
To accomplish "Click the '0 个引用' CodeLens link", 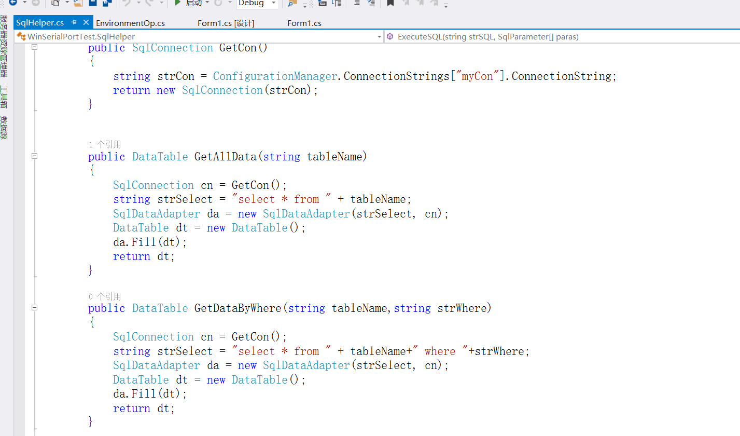I will pyautogui.click(x=105, y=296).
